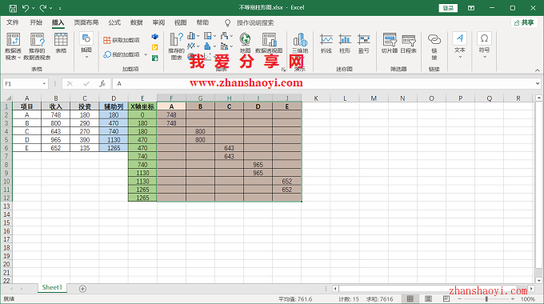Click the Tell Me search box (操作说明搜索)
Viewport: 544px width, 304px height.
[255, 23]
